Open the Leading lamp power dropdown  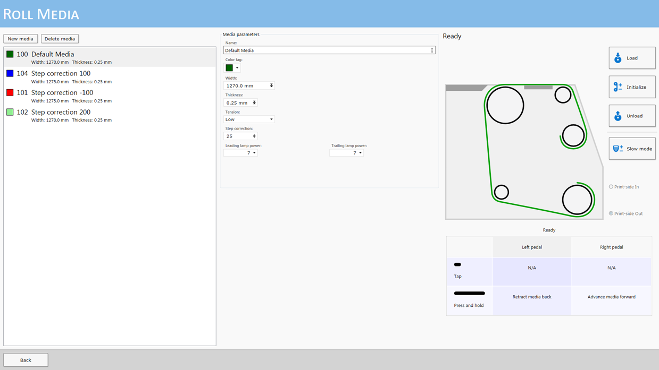(254, 153)
